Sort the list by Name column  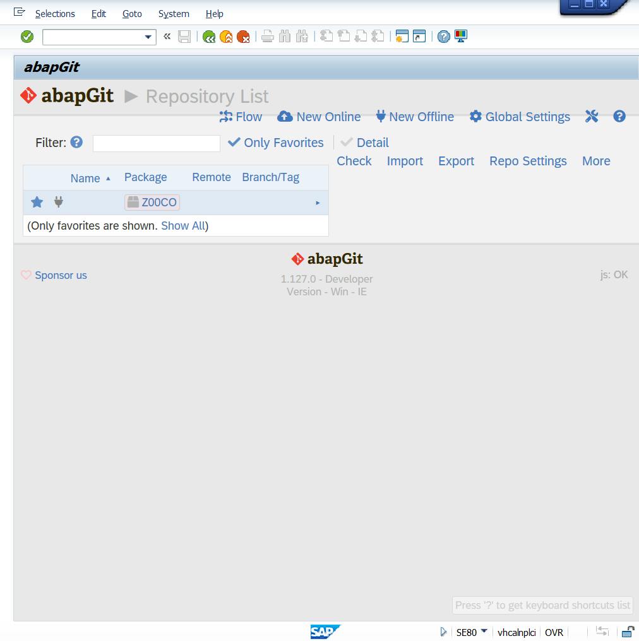tap(85, 179)
